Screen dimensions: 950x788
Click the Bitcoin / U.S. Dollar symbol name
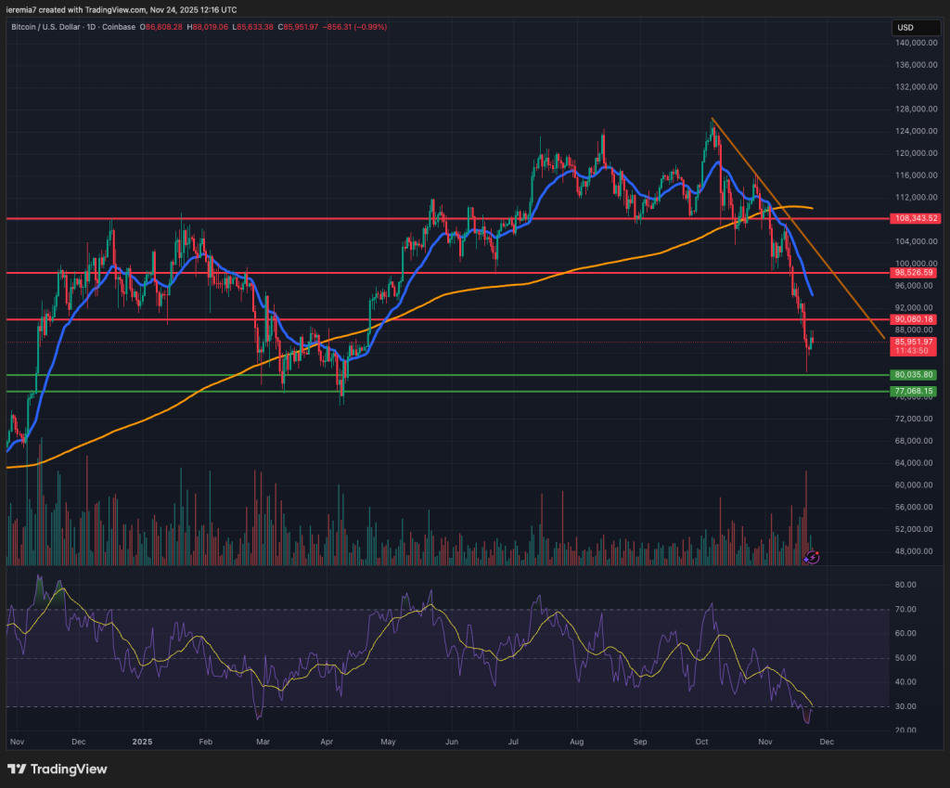[x=45, y=28]
